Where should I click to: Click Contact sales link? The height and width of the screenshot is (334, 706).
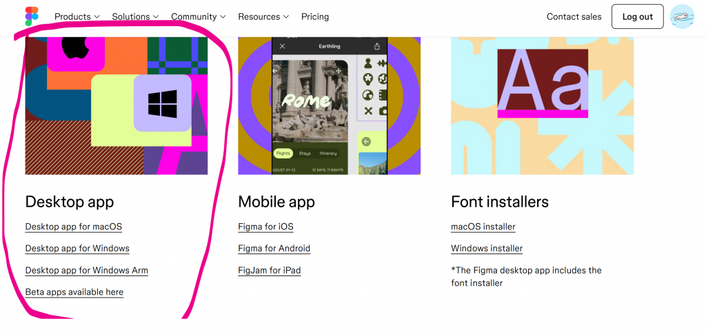point(574,17)
